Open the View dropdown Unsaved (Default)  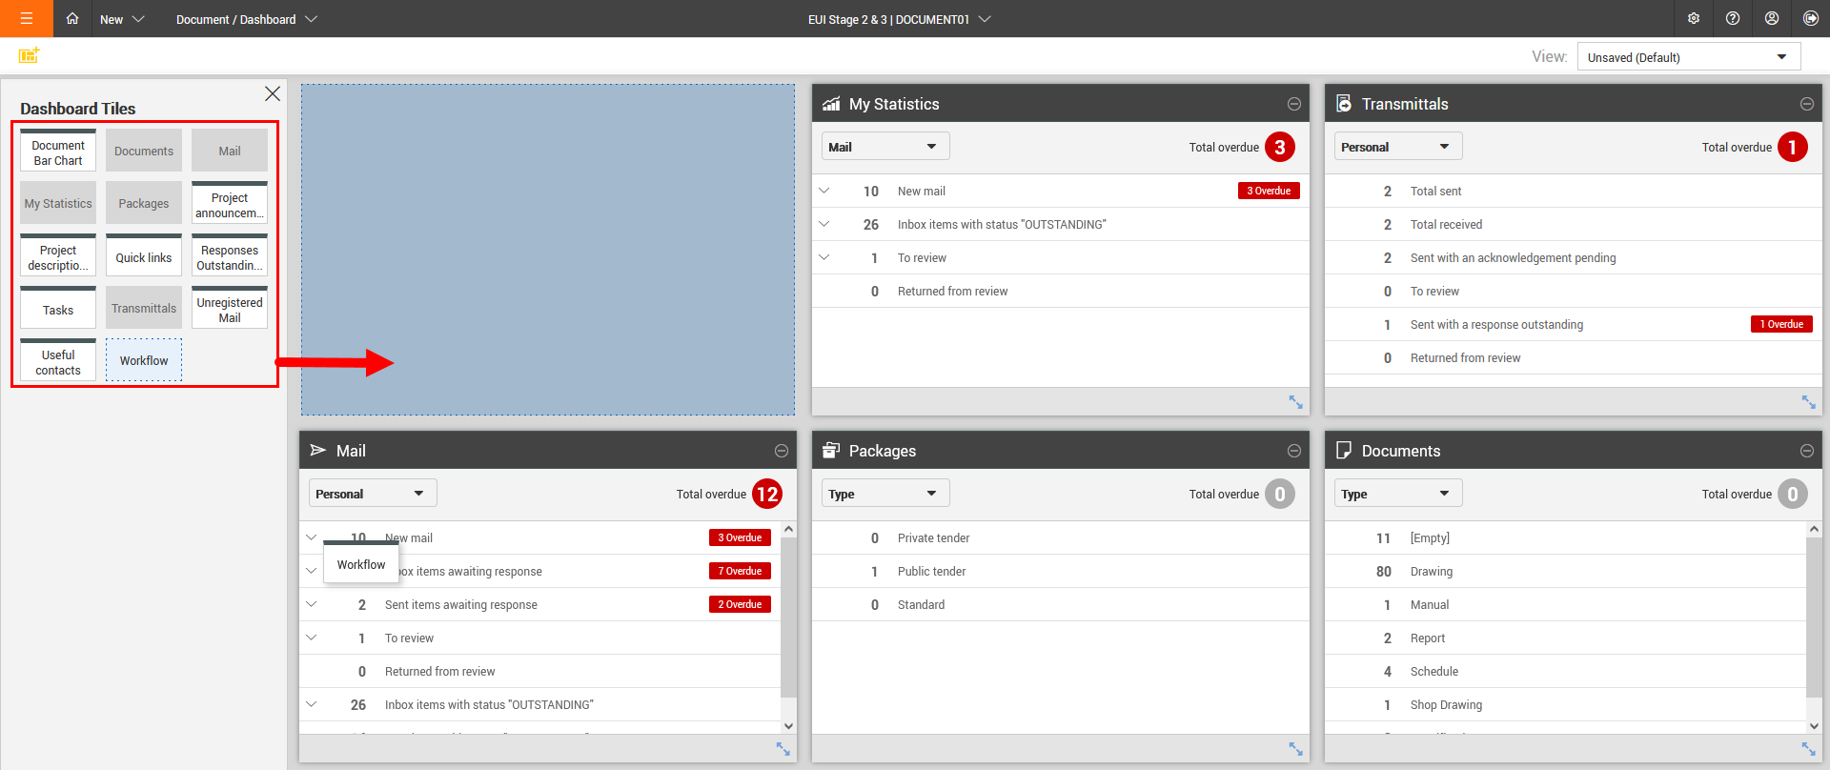click(x=1689, y=57)
